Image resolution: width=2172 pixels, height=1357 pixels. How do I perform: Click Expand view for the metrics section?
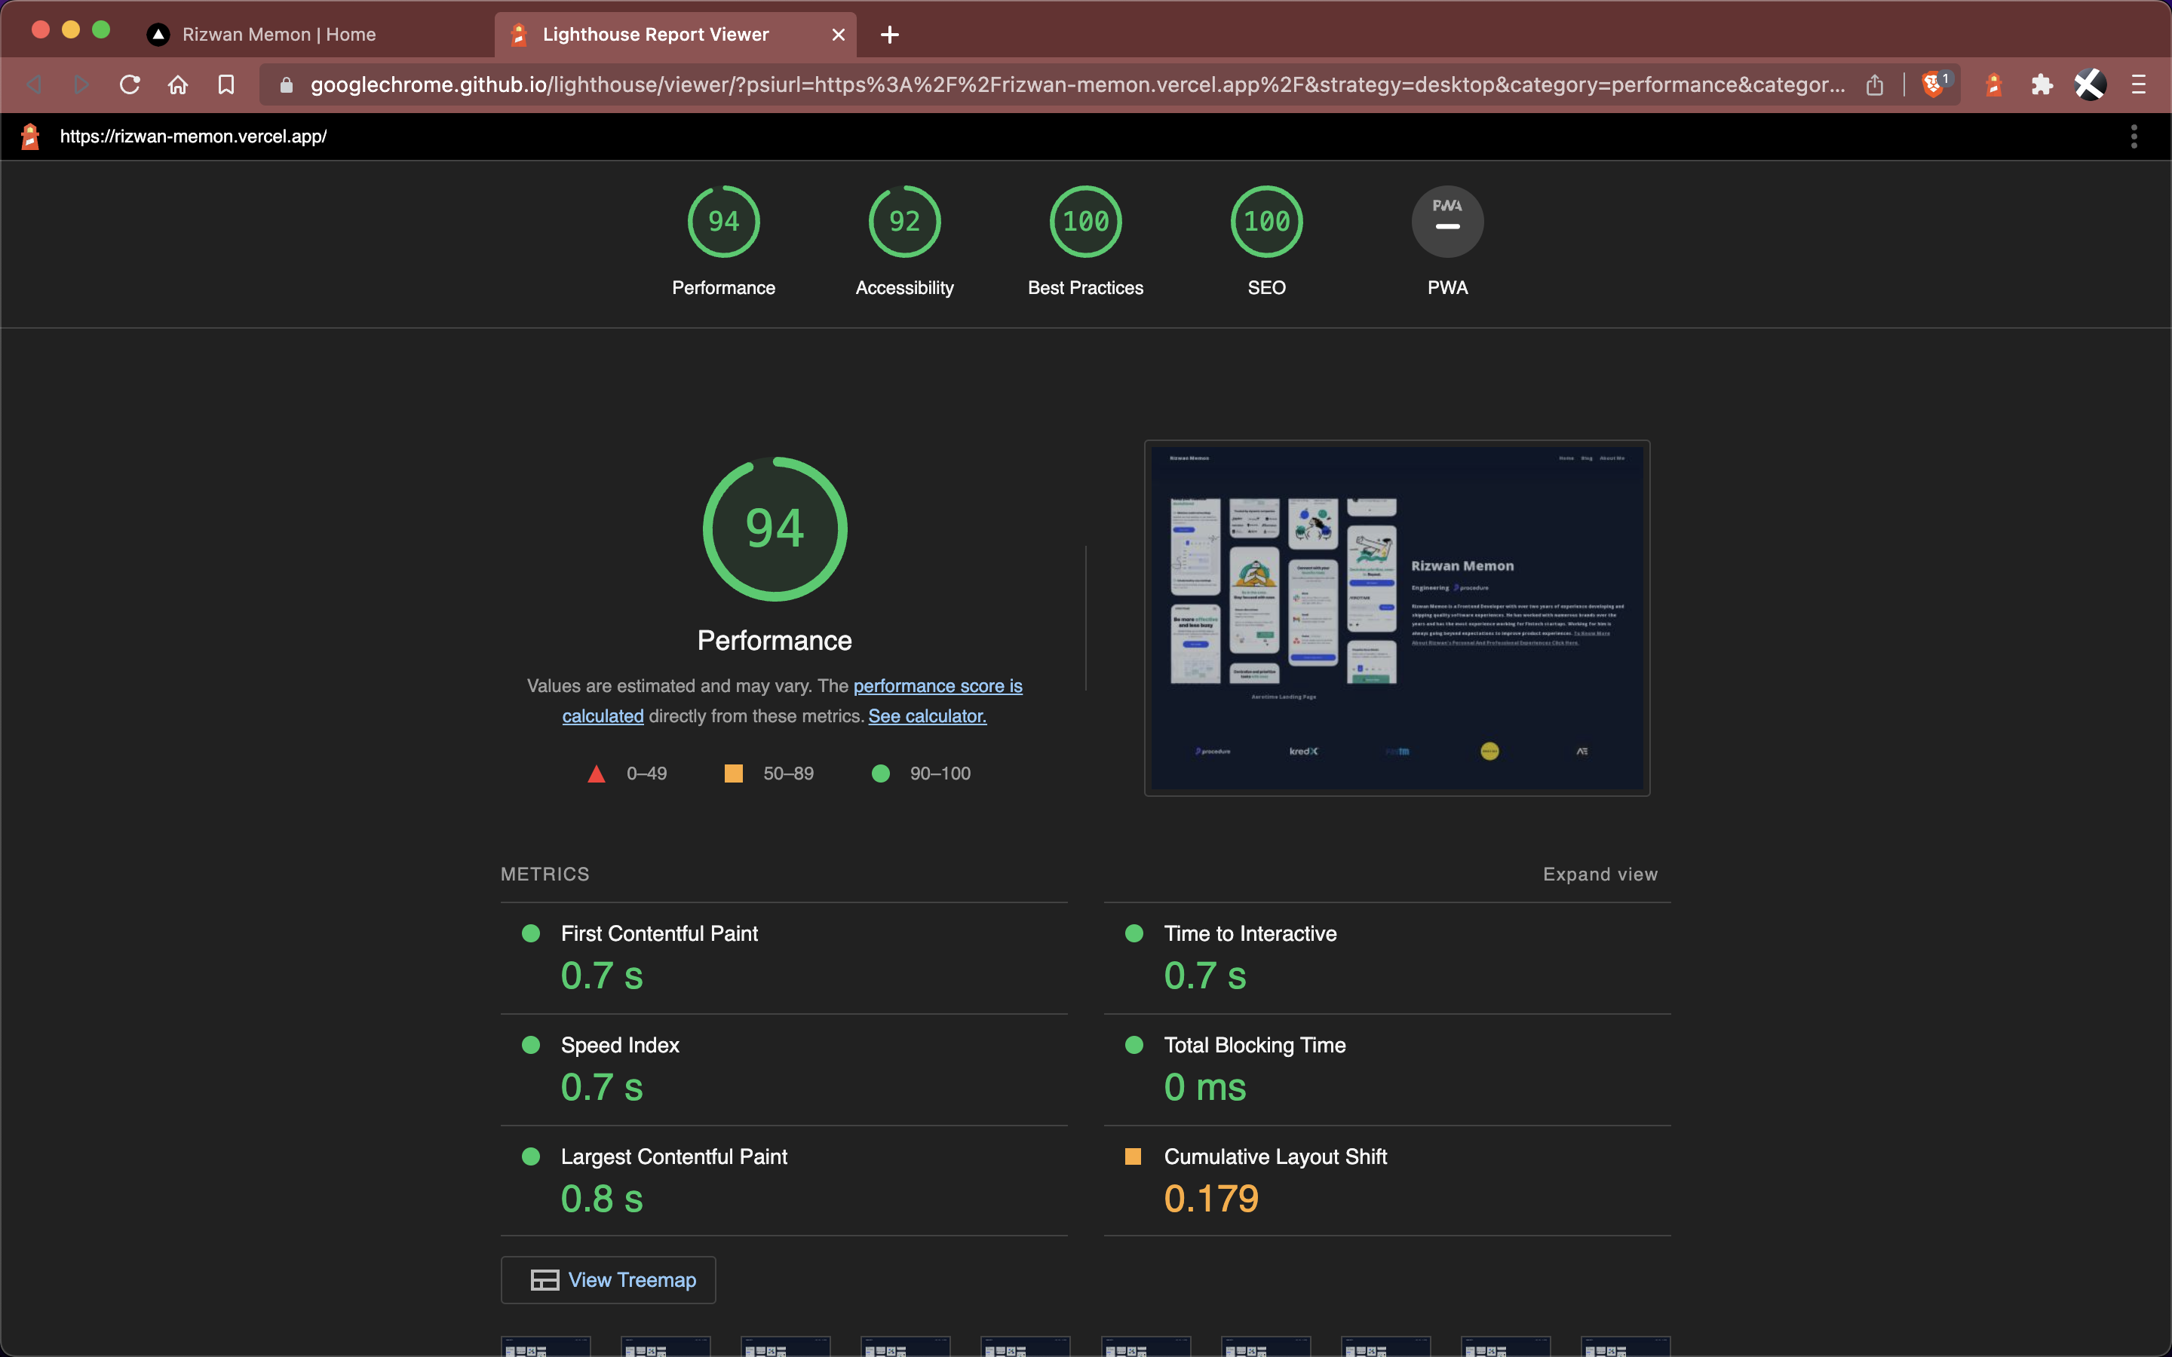[x=1600, y=873]
